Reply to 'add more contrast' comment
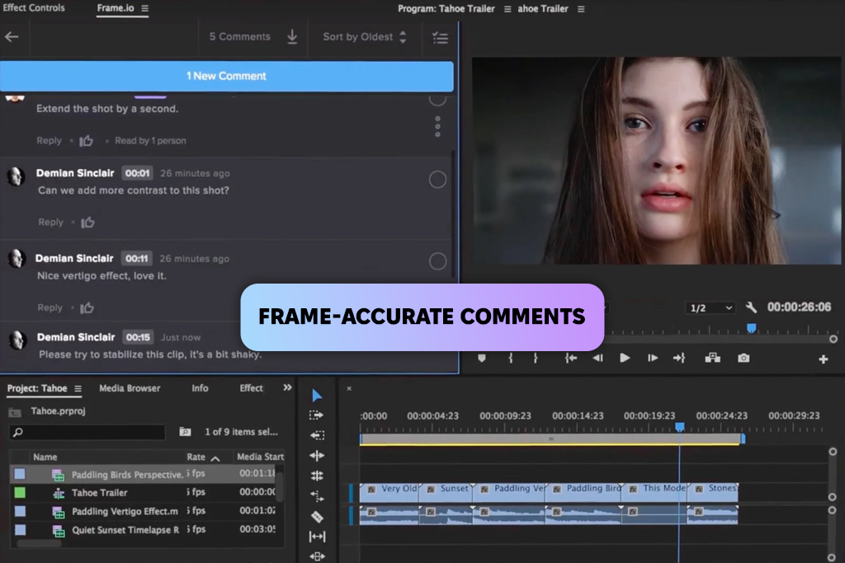 click(50, 222)
